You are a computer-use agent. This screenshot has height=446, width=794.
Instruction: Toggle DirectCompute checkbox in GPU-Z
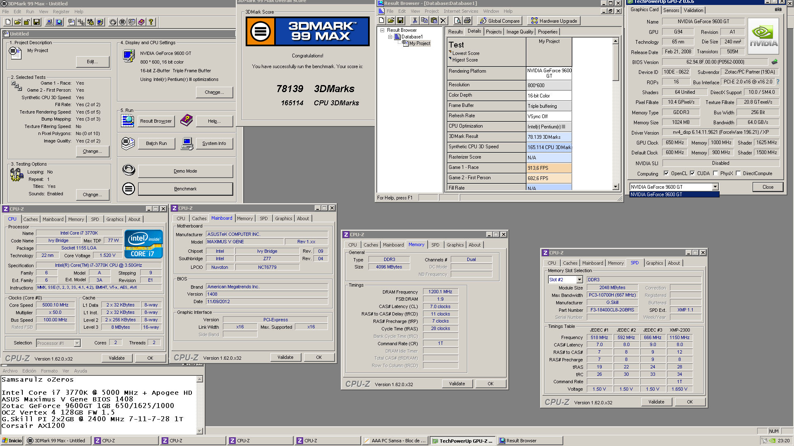coord(738,173)
